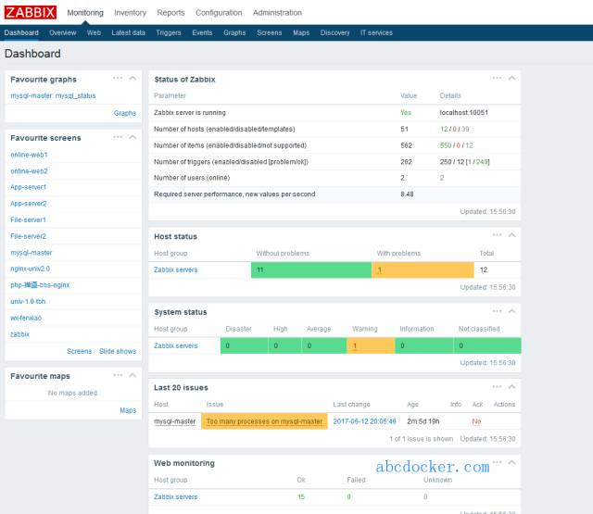Open the File-server1 favourite screen

pos(28,219)
